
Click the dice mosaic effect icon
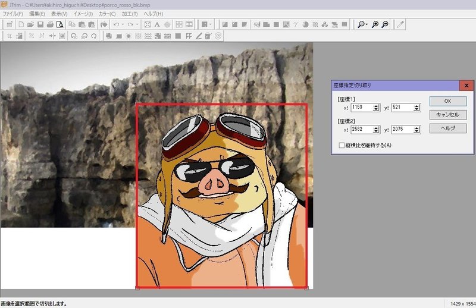click(x=158, y=36)
